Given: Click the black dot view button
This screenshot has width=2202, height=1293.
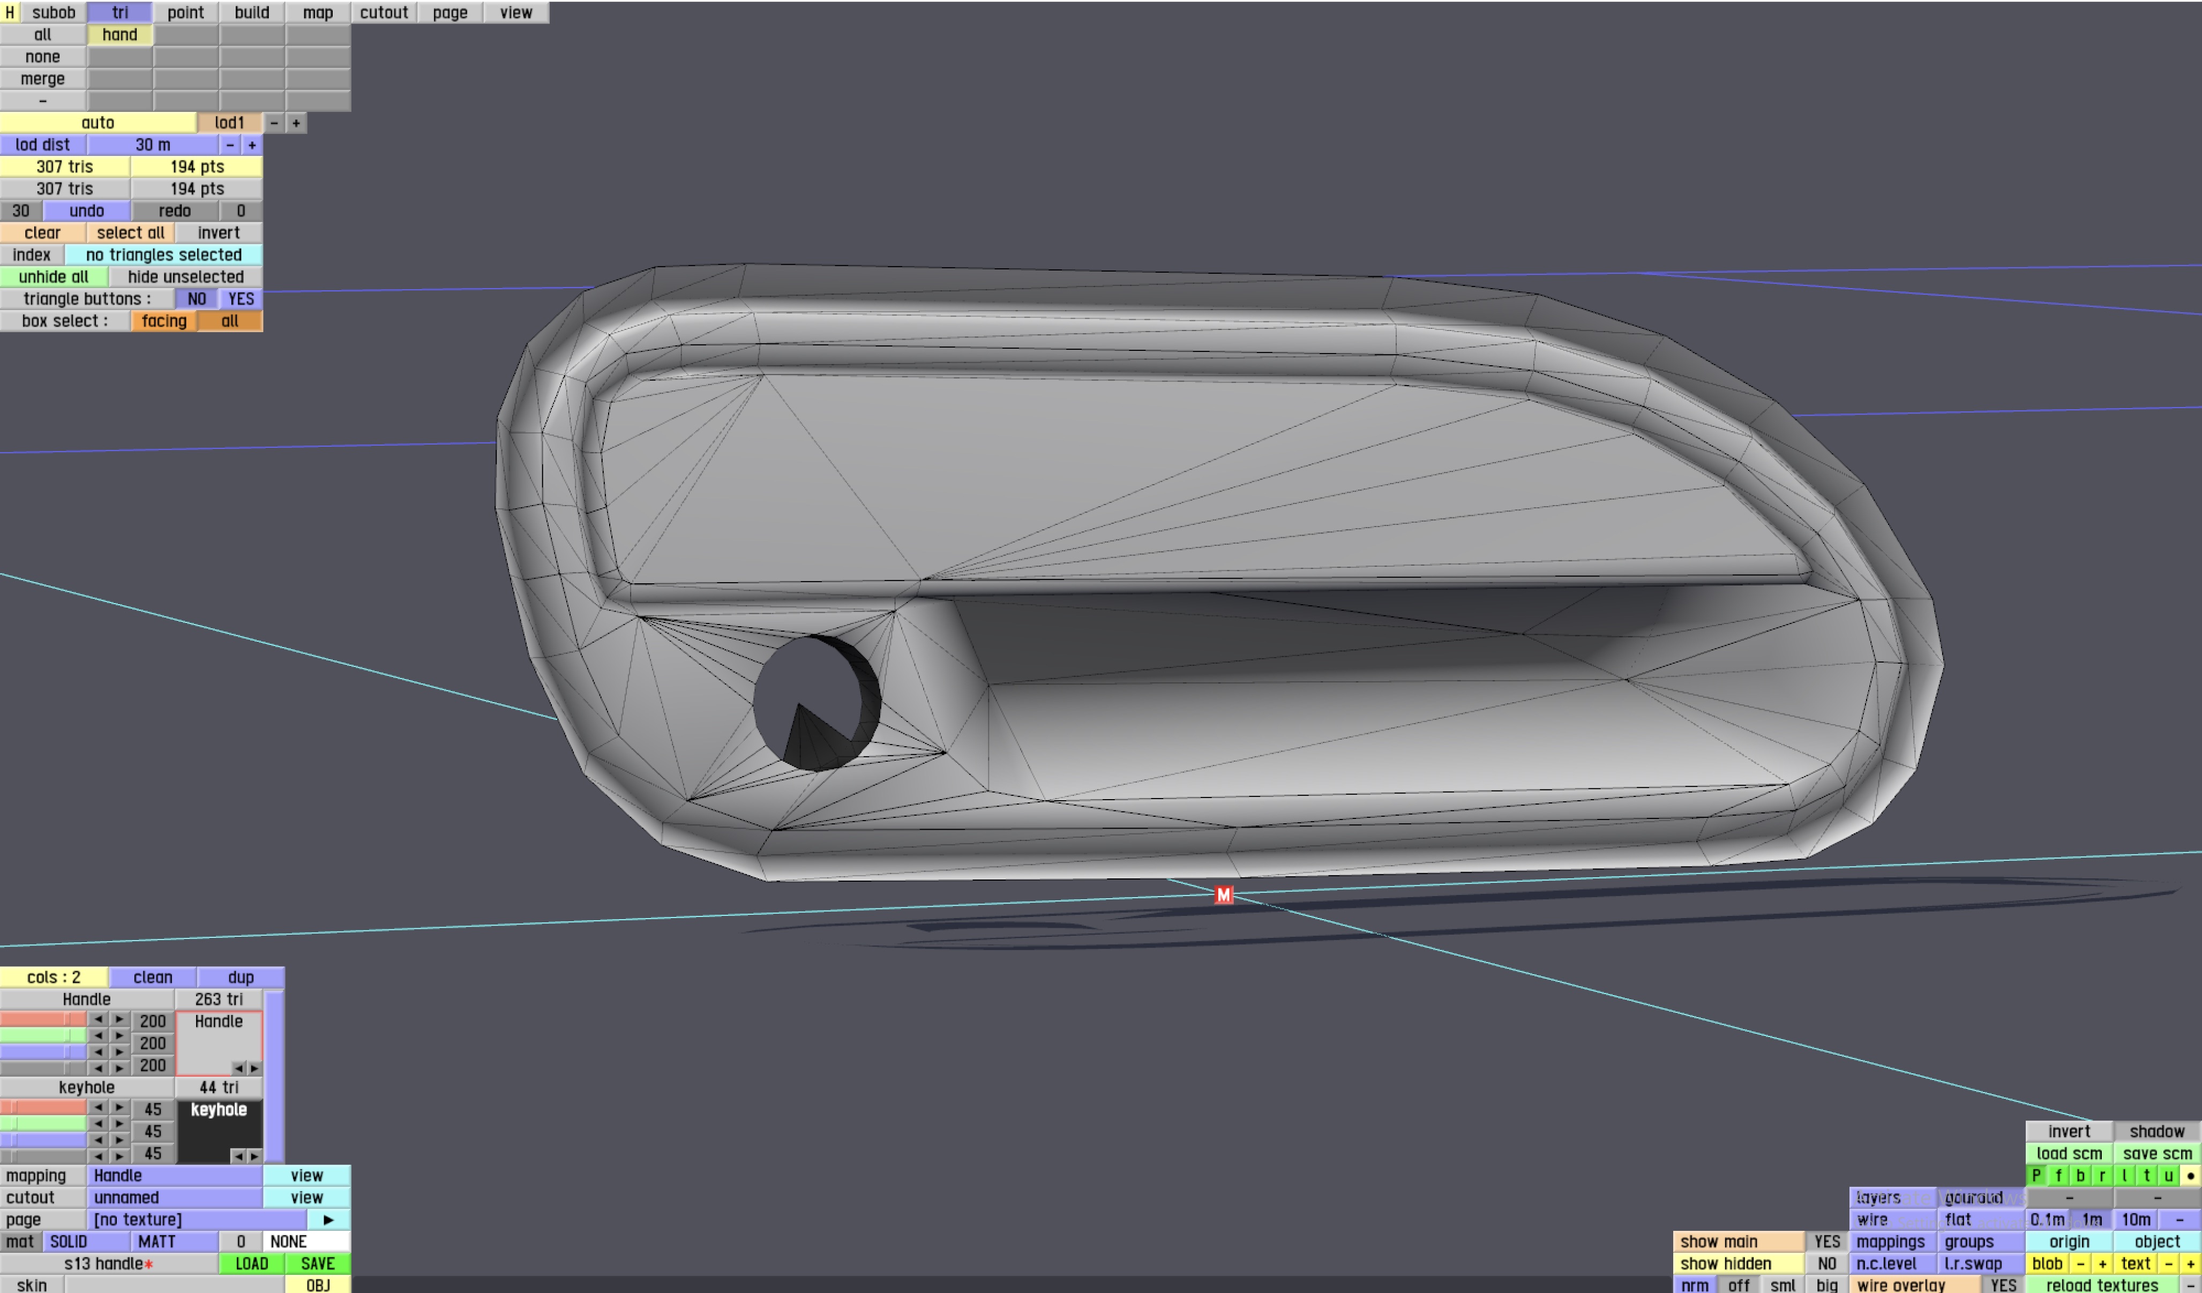Looking at the screenshot, I should [2190, 1176].
